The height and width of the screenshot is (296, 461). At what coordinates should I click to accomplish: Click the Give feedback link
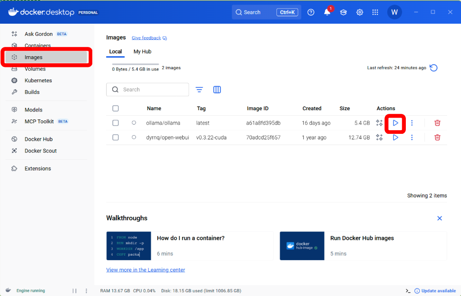(x=146, y=38)
